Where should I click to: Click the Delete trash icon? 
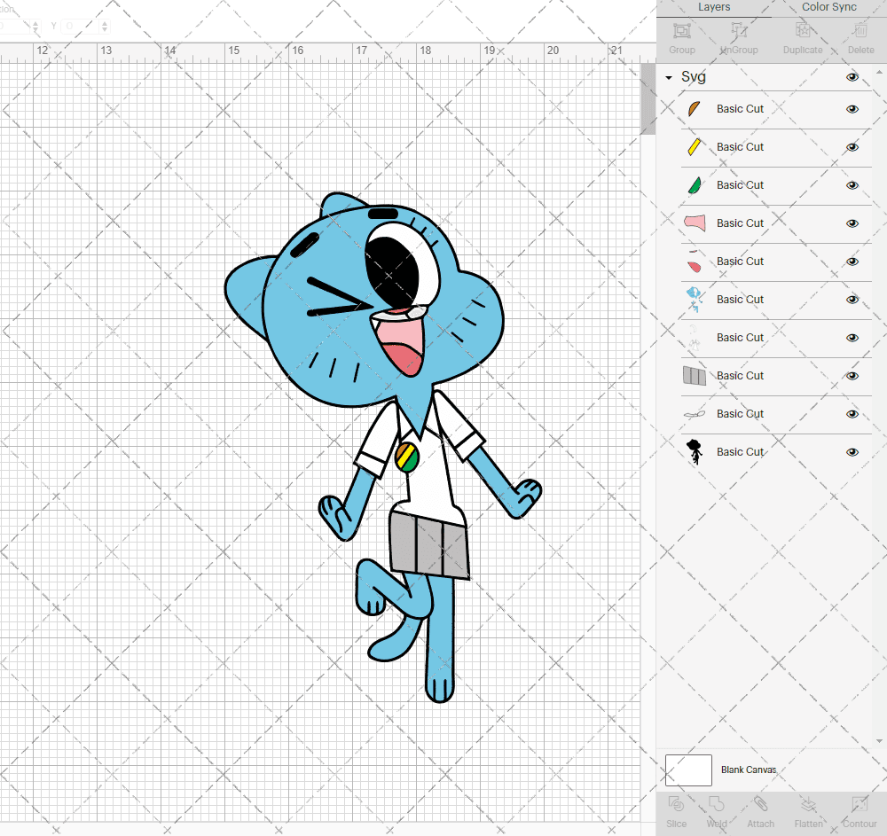point(860,30)
